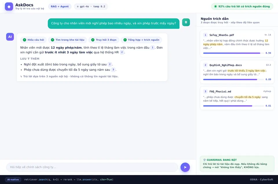Click the LƯU Ý THÊM heading
Viewport: 278px width, 184px height.
point(30,59)
